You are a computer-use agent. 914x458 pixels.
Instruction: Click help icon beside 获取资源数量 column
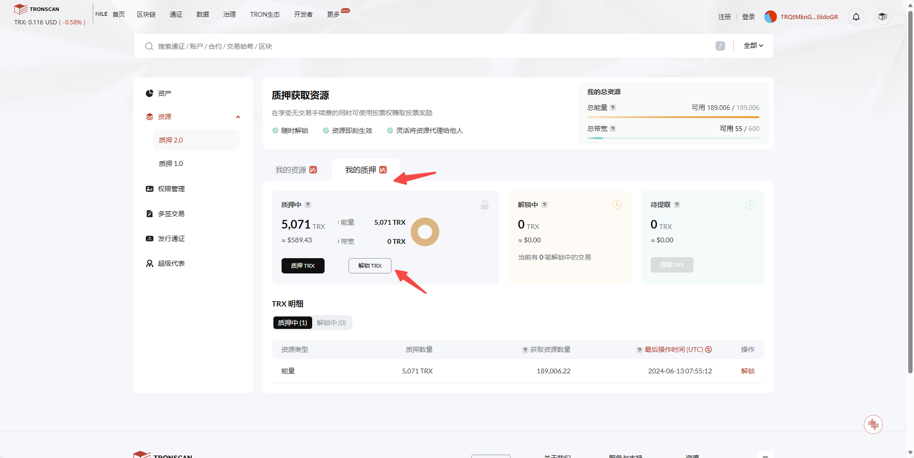point(525,350)
